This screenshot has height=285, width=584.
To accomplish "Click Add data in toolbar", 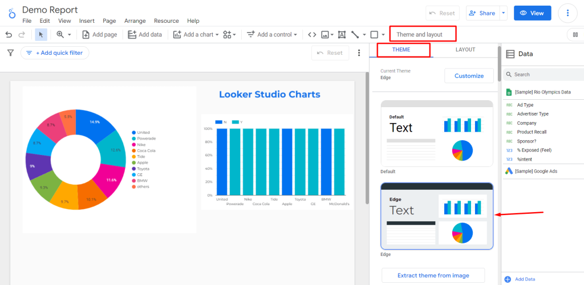I will tap(145, 35).
